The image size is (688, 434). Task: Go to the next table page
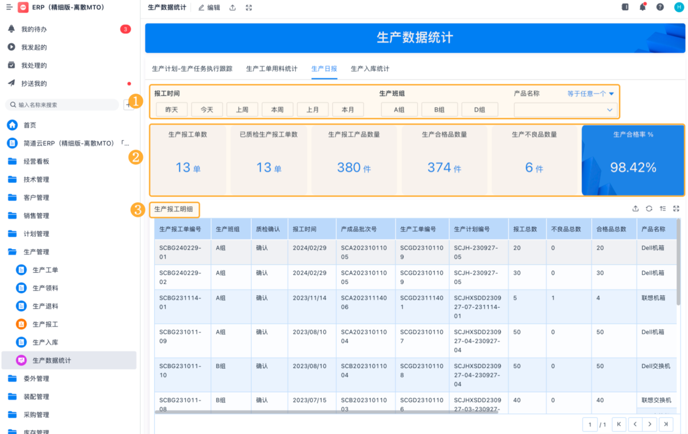(x=650, y=424)
